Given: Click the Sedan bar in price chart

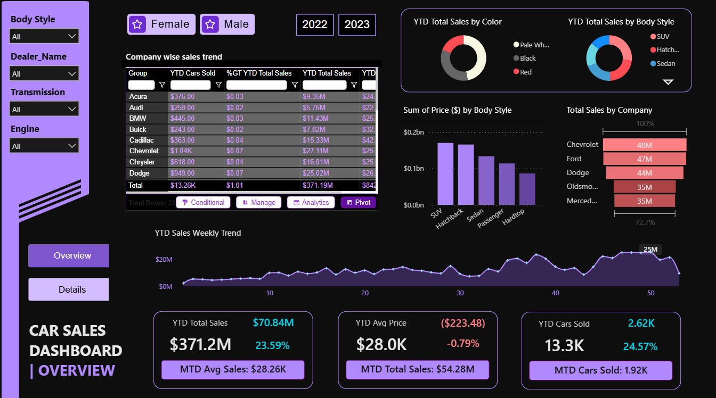Looking at the screenshot, I should tap(486, 180).
